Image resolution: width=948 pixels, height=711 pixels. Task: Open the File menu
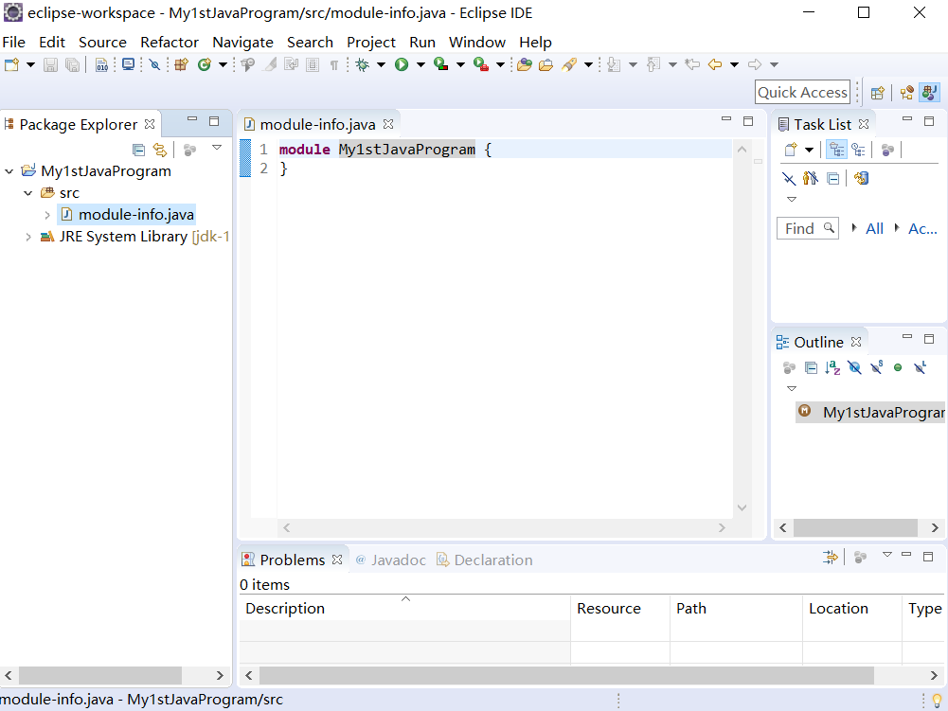click(x=14, y=43)
